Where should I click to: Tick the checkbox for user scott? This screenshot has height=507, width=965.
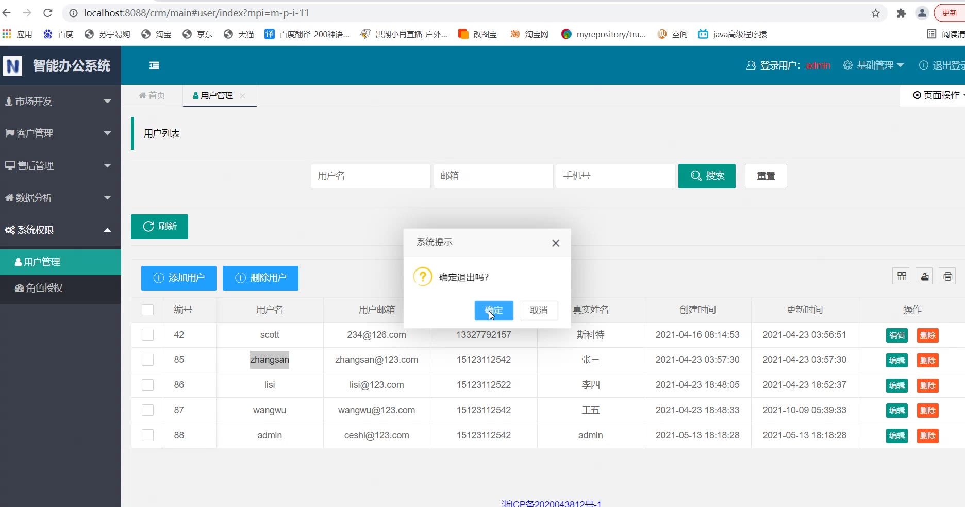(148, 335)
